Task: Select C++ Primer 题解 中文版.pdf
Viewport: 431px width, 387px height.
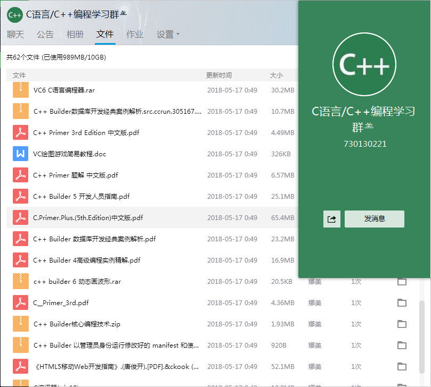Action: point(76,175)
